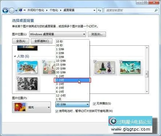Select the grayscale characters wallpaper thumbnail

28,84
